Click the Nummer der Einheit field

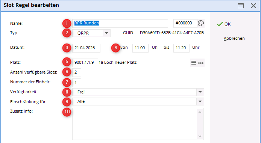point(77,83)
